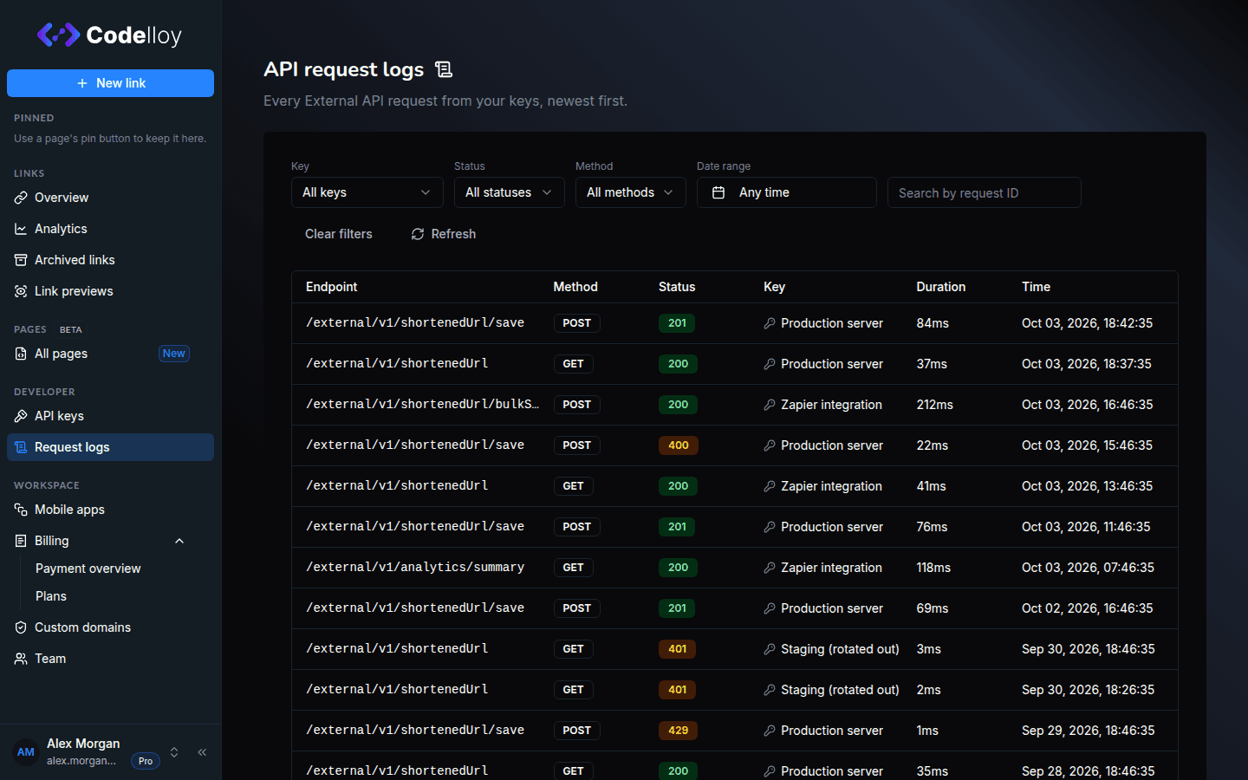Screen dimensions: 1248x780
Task: Click the Oct 03, 2026, 18:42:35 timestamp
Action: (1088, 323)
